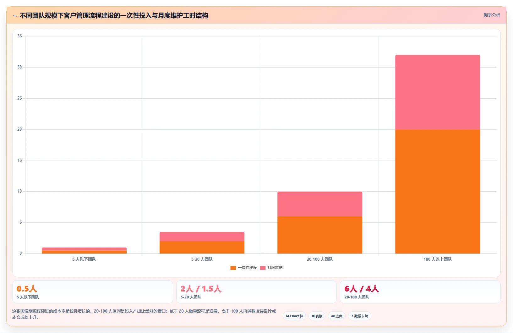Click the x-axis label 20-100 人团队

pos(320,259)
